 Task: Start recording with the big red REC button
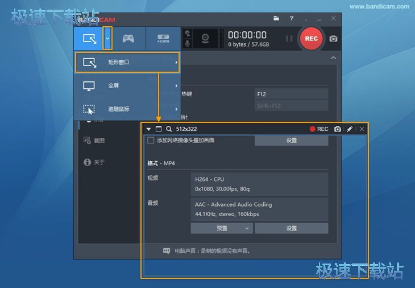click(312, 39)
